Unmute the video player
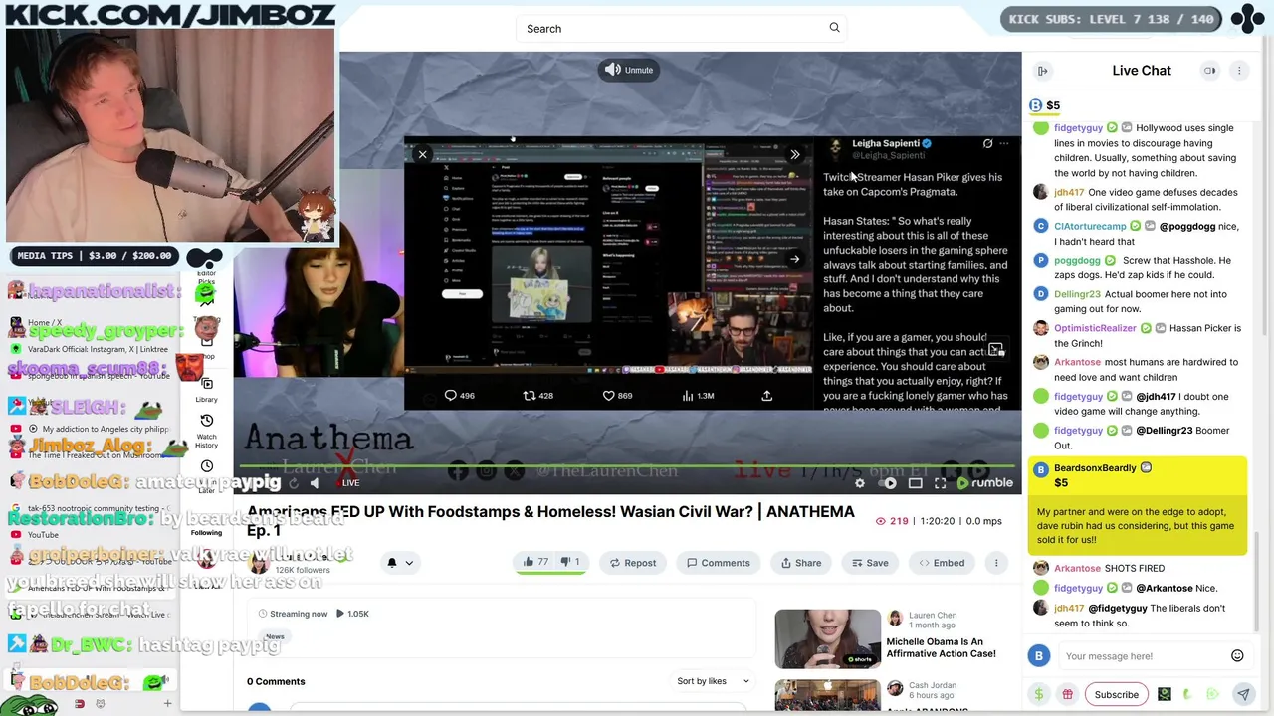Viewport: 1274px width, 716px height. [629, 70]
